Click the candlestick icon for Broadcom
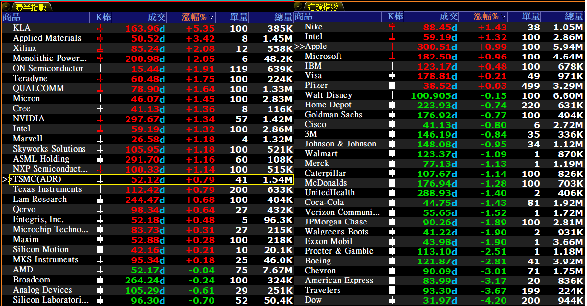The image size is (587, 306). click(x=100, y=280)
